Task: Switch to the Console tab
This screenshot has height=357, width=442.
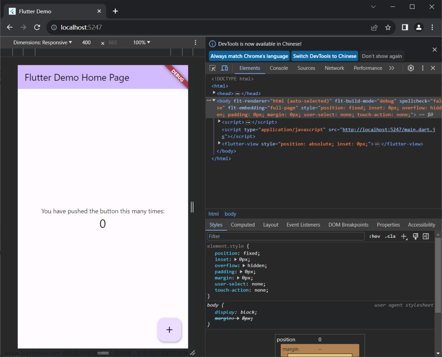Action: (x=279, y=68)
